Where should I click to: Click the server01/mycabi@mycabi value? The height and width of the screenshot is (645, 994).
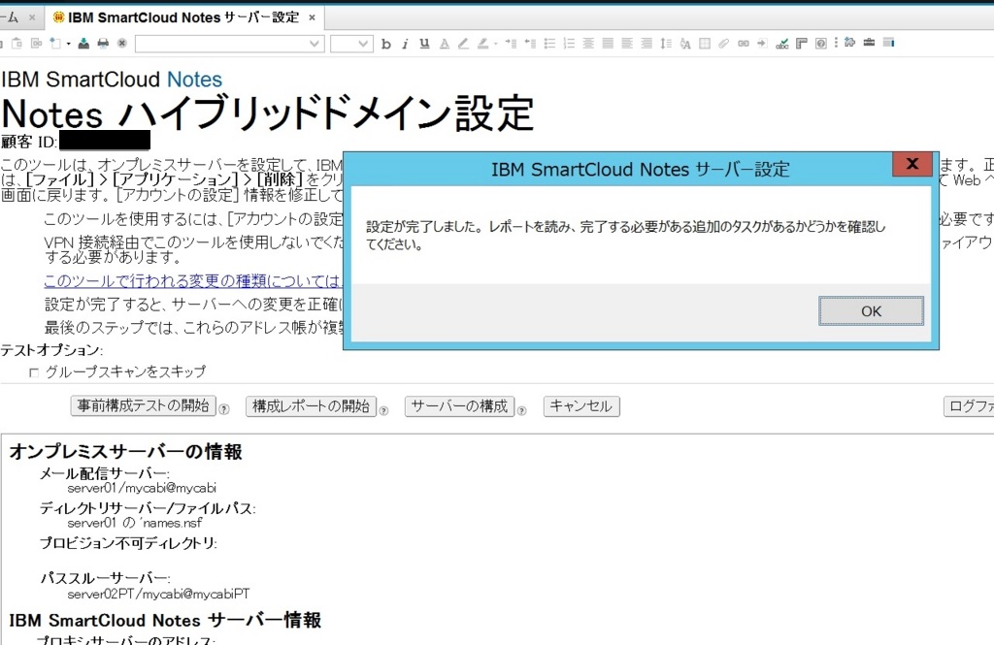(142, 488)
